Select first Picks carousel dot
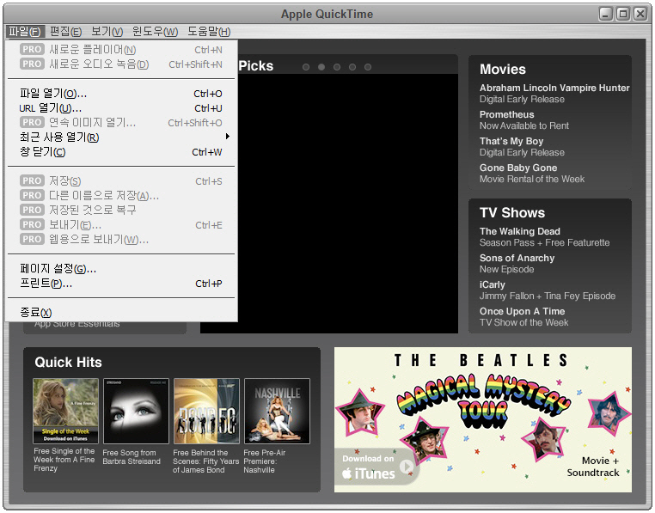655x513 pixels. [306, 67]
